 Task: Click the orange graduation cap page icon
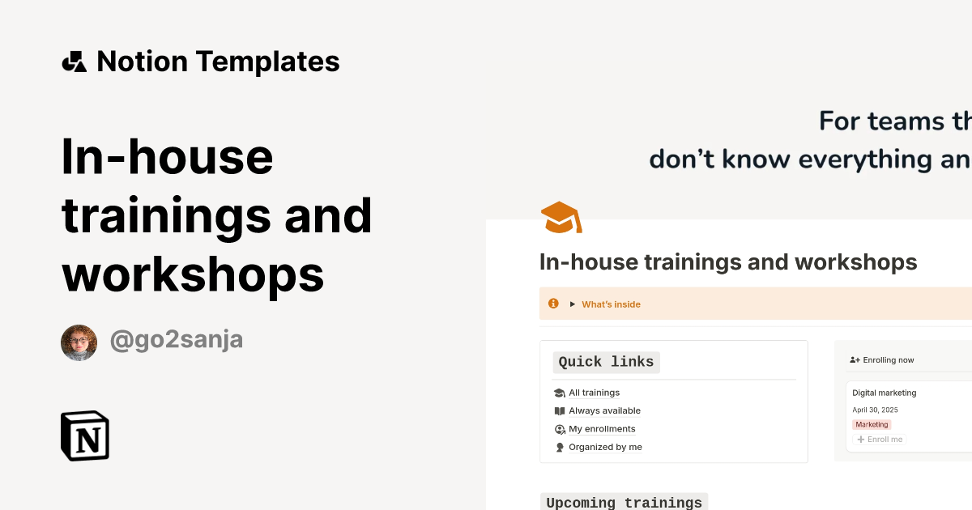click(561, 217)
